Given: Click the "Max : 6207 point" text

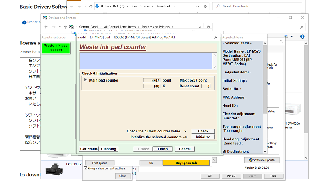Looking at the screenshot, I should pos(193,80).
